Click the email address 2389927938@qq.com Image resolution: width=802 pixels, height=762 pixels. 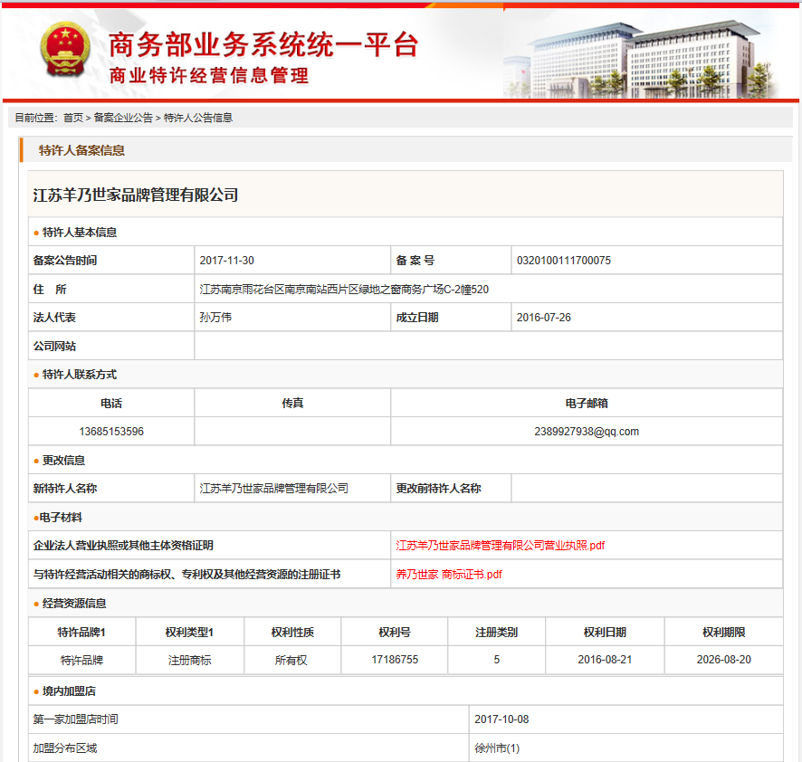587,432
